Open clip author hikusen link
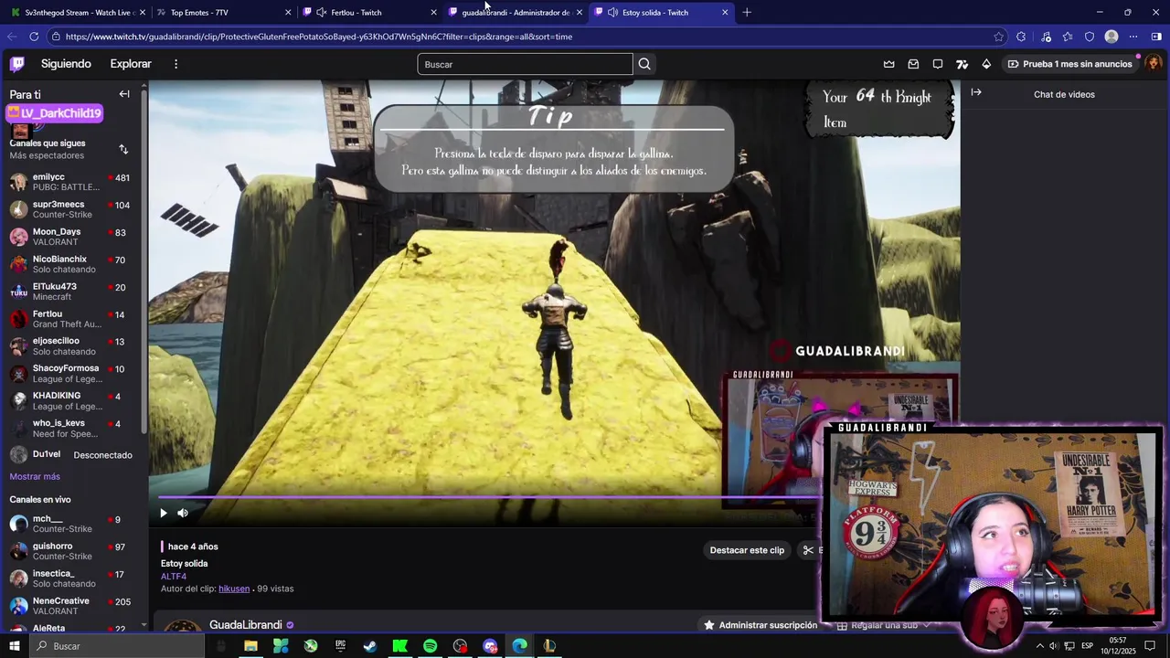 tap(234, 589)
